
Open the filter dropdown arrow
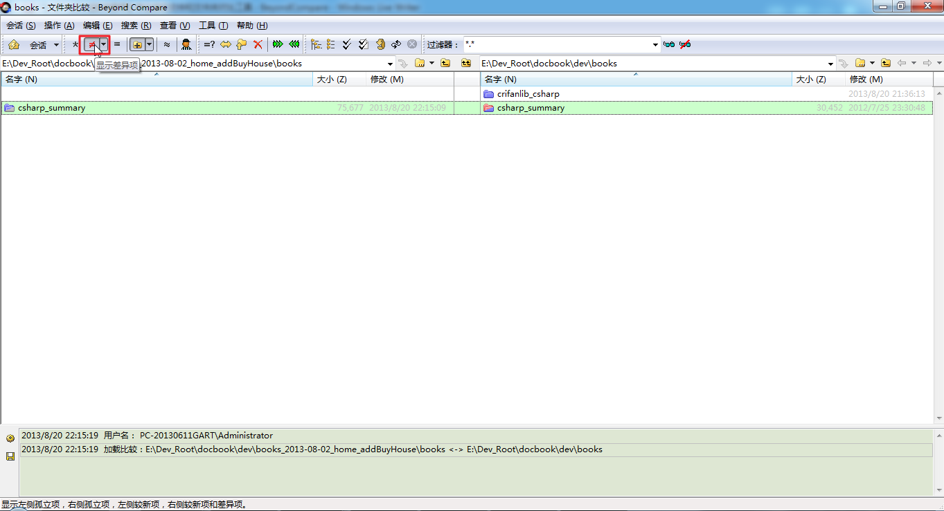point(656,45)
